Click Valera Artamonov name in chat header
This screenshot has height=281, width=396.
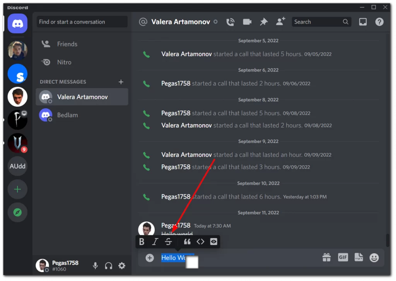coord(181,22)
